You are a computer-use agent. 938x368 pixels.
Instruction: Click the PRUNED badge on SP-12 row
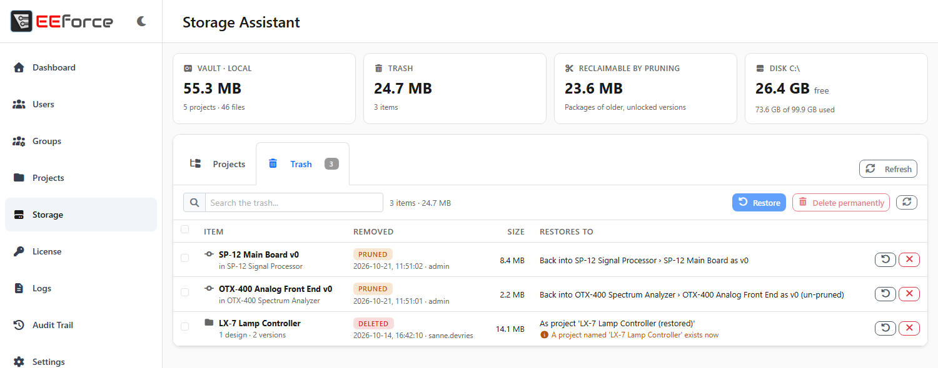(x=373, y=254)
